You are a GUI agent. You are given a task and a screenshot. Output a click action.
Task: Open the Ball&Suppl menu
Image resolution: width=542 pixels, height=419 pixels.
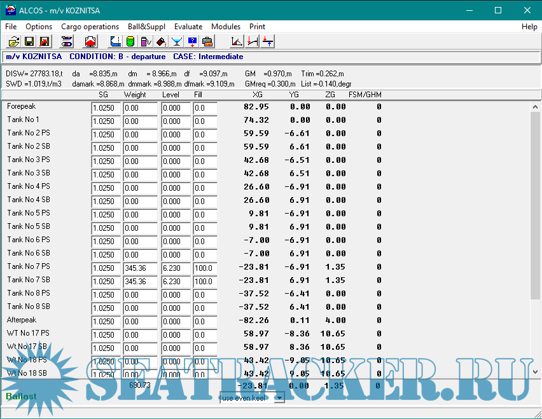click(x=147, y=27)
